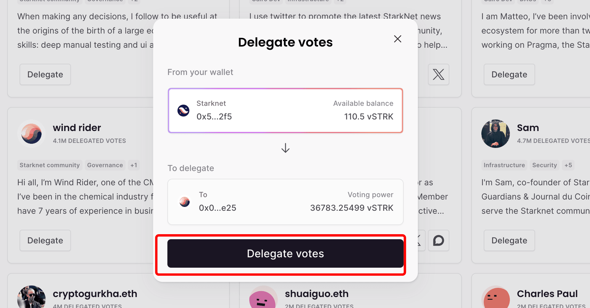Open the To 0x0...e25 delegate card
Image resolution: width=590 pixels, height=308 pixels.
pyautogui.click(x=285, y=202)
